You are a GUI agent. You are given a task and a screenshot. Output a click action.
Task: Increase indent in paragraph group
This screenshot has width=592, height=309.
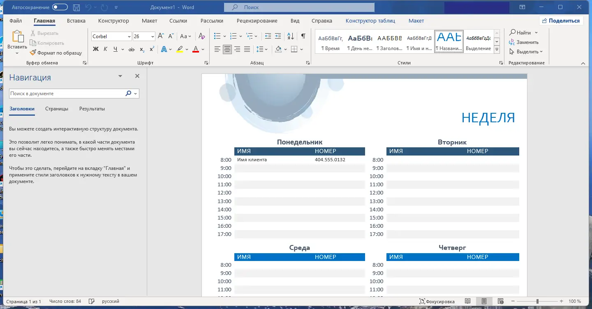(278, 36)
